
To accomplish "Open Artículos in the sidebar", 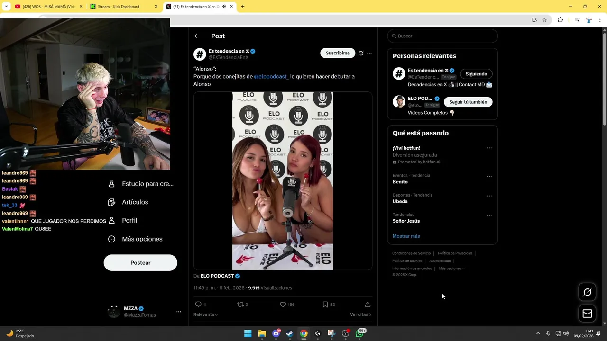I will tap(128, 202).
